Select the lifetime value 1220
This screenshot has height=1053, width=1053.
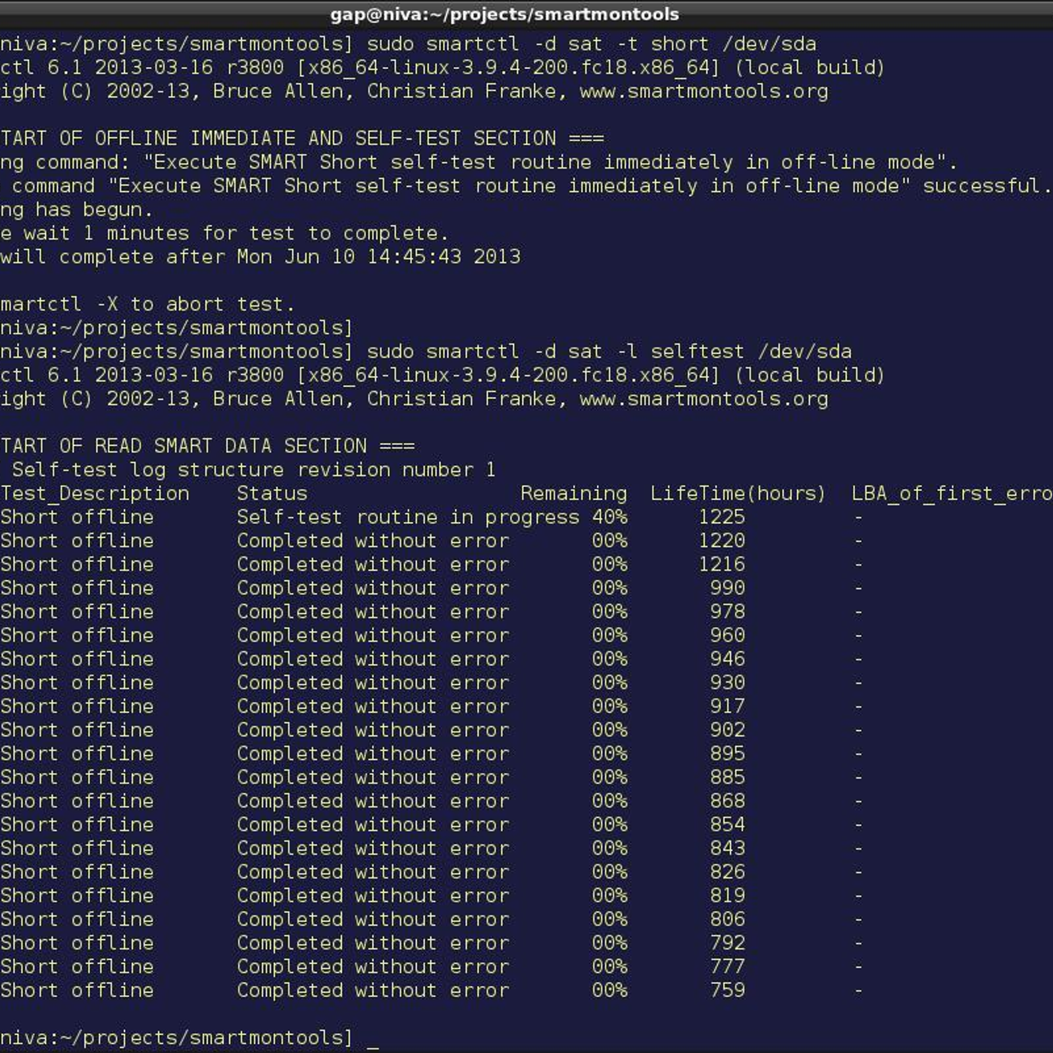721,541
